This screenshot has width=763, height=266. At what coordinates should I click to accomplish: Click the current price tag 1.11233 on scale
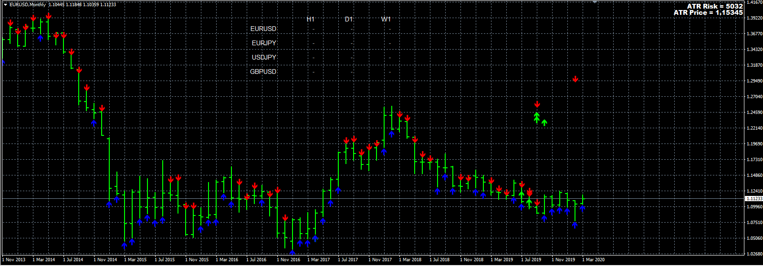(754, 198)
